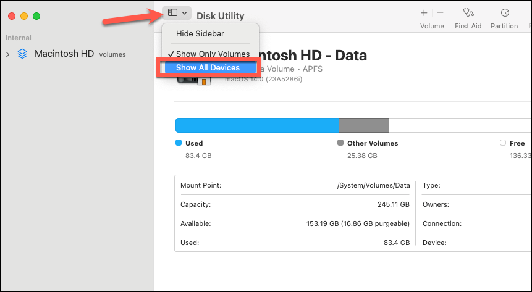Screen dimensions: 532x292
Task: Click the blue Used storage bar segment
Action: click(257, 125)
